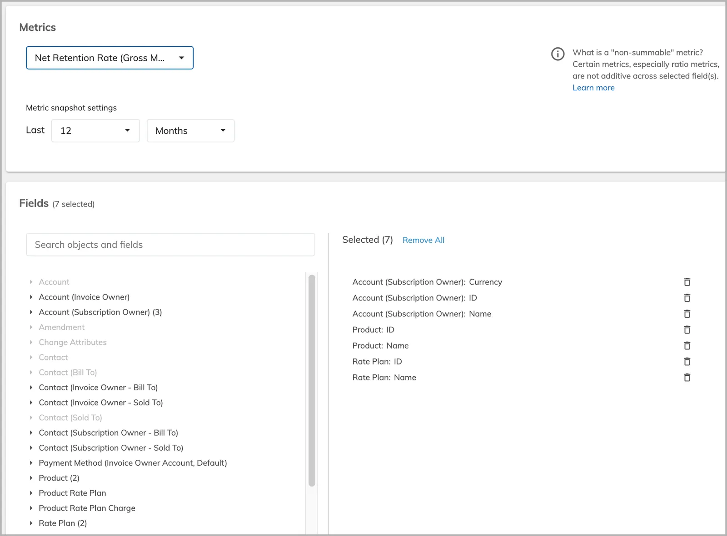This screenshot has width=727, height=536.
Task: Open the Net Retention Rate metric dropdown
Action: tap(110, 58)
